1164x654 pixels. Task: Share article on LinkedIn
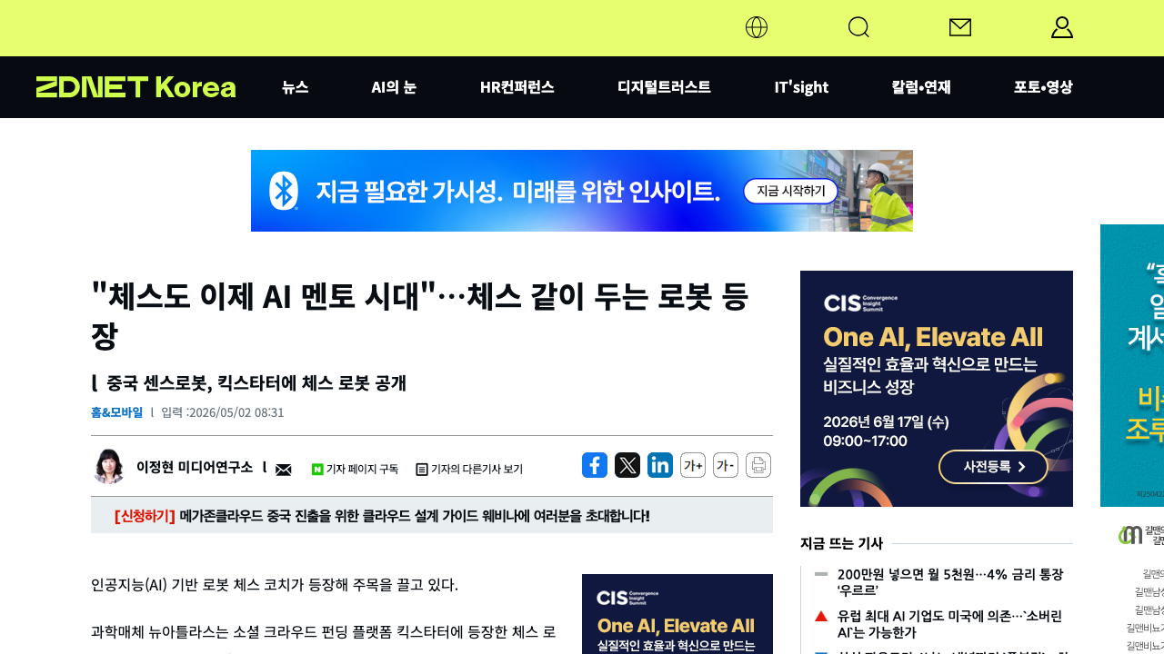pos(660,465)
